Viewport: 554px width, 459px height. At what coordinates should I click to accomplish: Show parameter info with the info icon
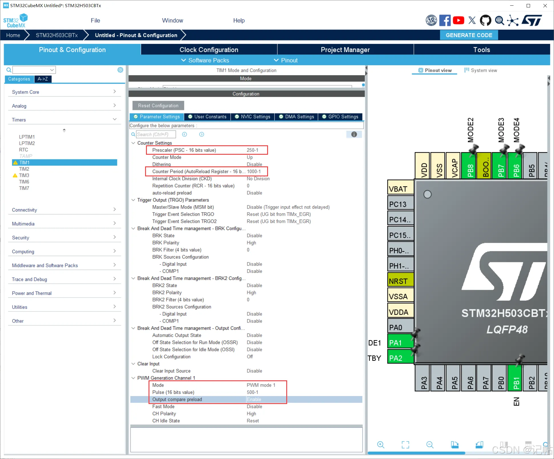[354, 134]
